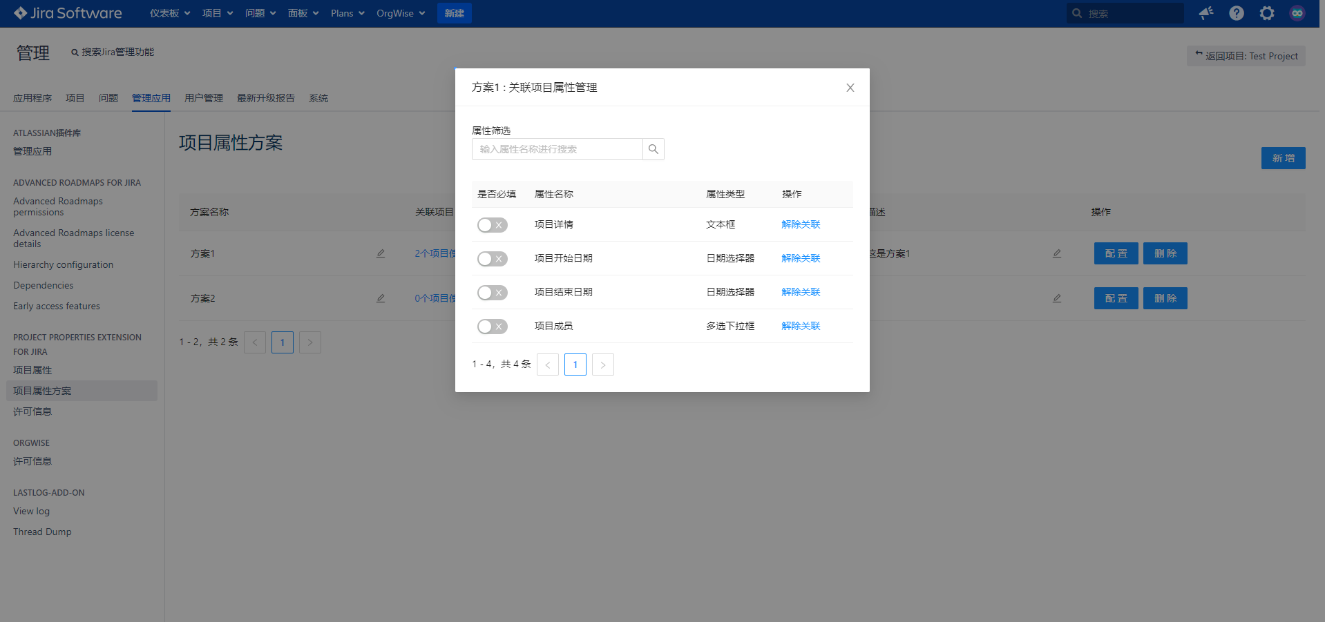Select 项目属性 in the sidebar
This screenshot has width=1325, height=622.
tap(32, 370)
